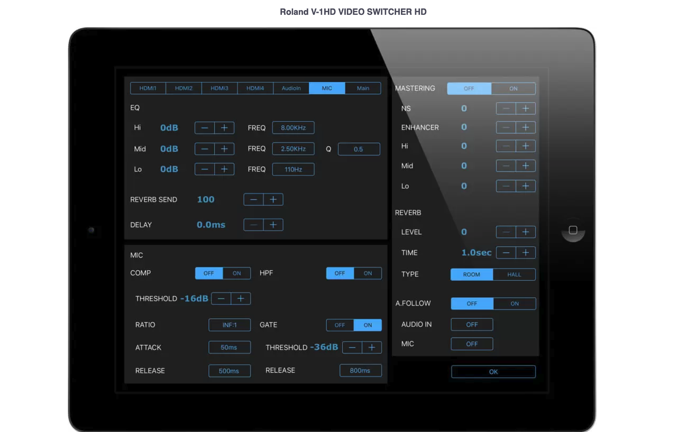Switch HPF to ON

[x=368, y=273]
